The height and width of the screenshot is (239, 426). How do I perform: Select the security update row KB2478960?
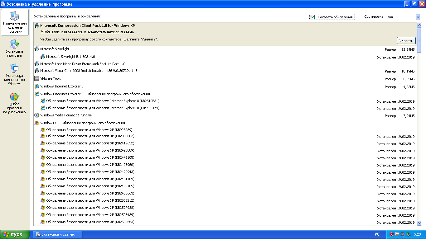[225, 165]
